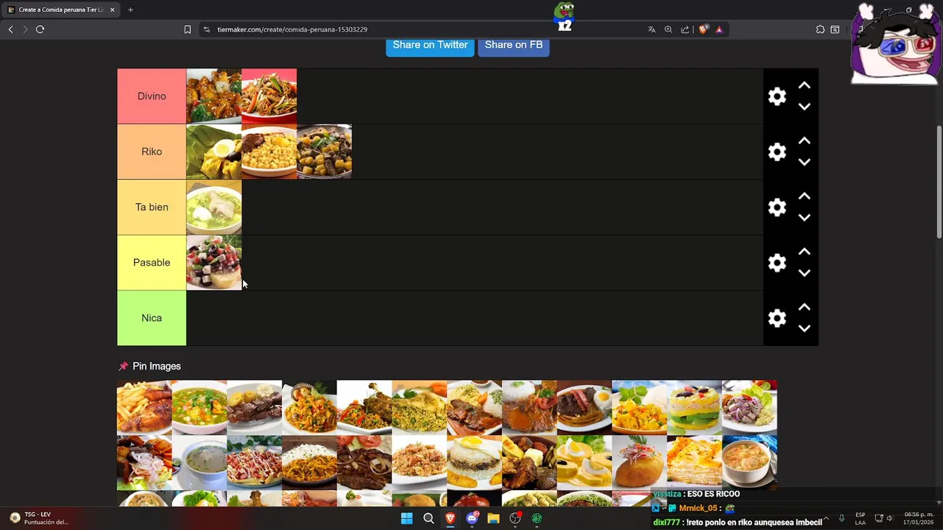Click the Ta bien tier label

tap(152, 208)
